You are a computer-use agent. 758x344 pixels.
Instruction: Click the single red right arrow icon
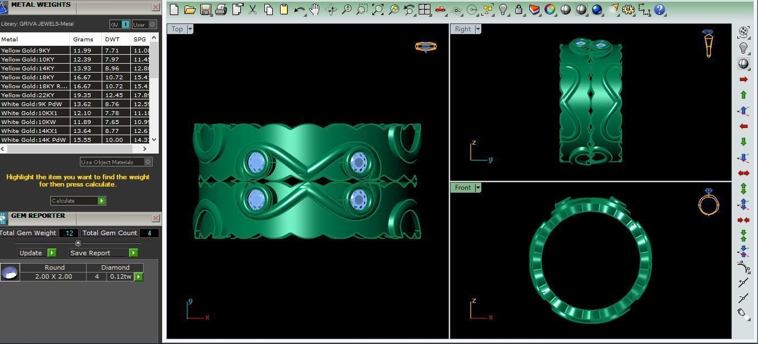743,79
